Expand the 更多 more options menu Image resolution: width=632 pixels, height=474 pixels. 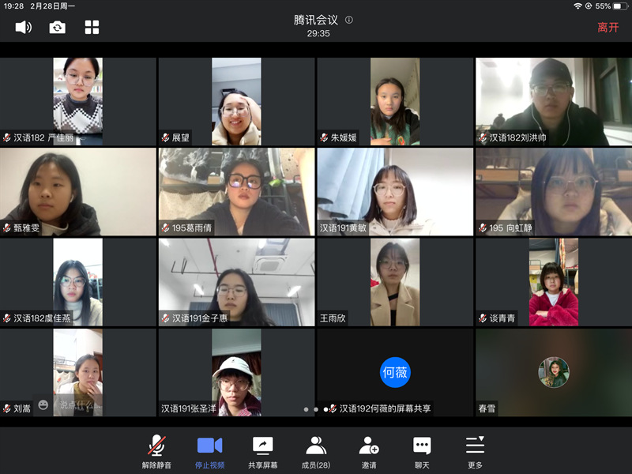click(x=476, y=452)
